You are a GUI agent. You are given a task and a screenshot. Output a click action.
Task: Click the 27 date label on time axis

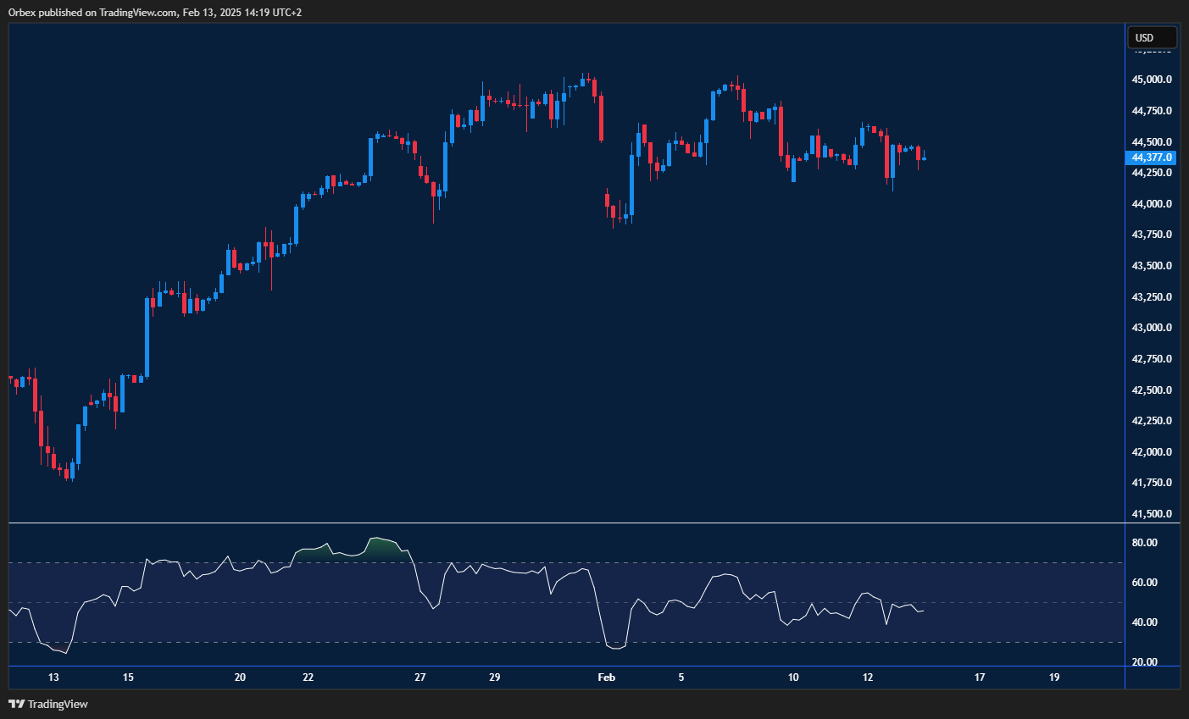coord(420,678)
